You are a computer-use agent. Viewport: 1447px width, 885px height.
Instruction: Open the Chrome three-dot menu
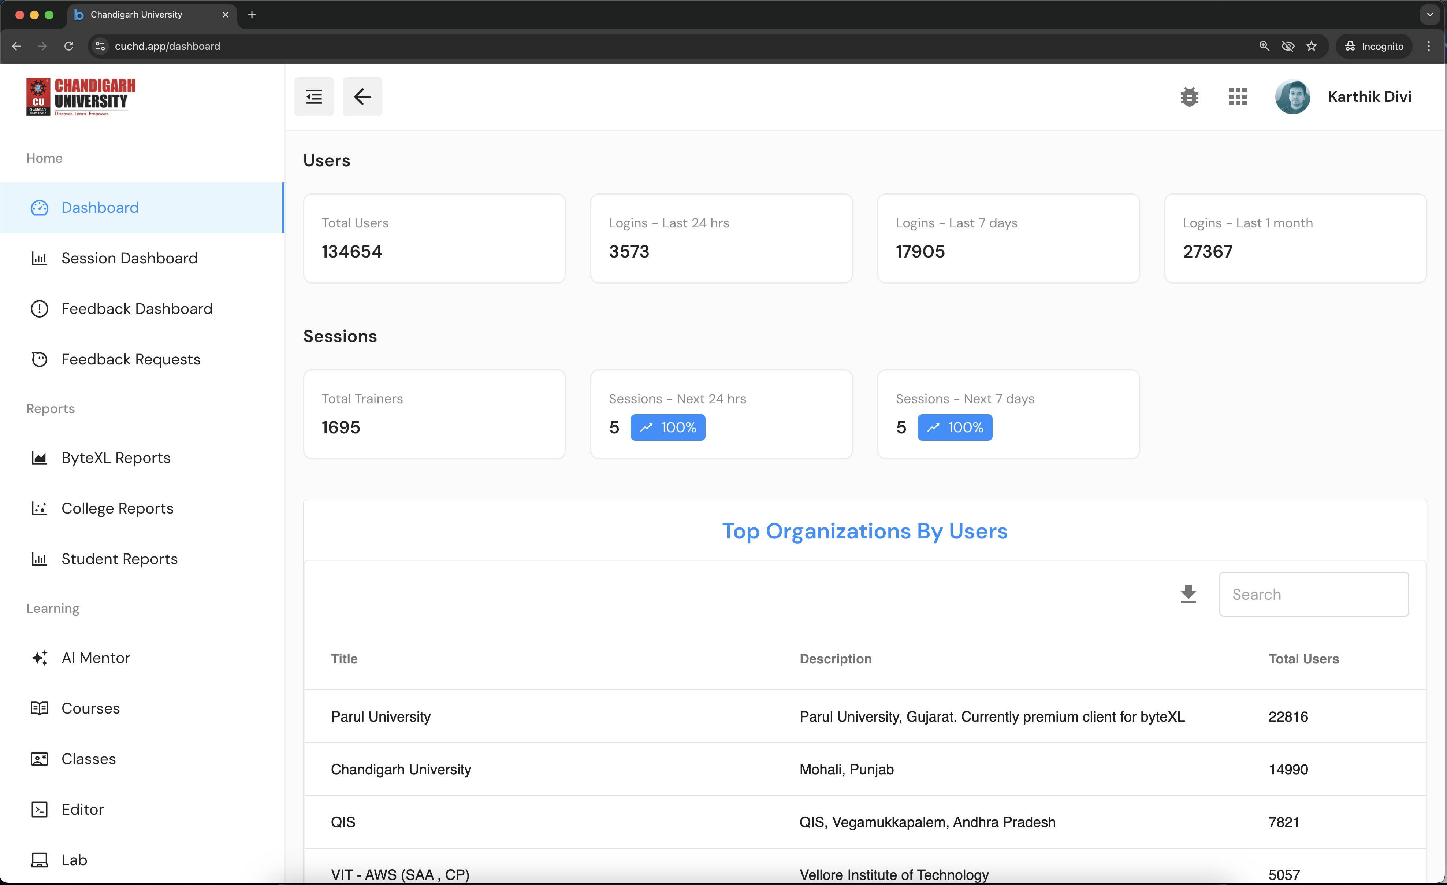click(1429, 46)
